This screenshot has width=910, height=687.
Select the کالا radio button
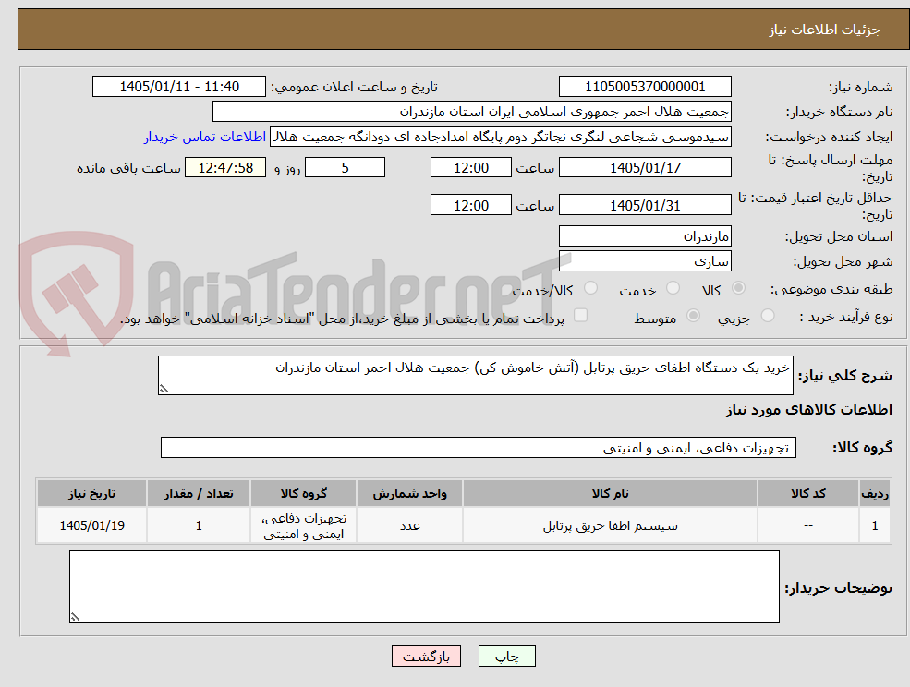(738, 288)
